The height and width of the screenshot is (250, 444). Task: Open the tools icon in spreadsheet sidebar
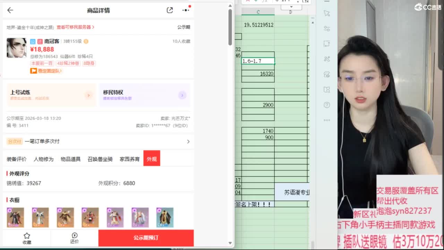(x=327, y=59)
